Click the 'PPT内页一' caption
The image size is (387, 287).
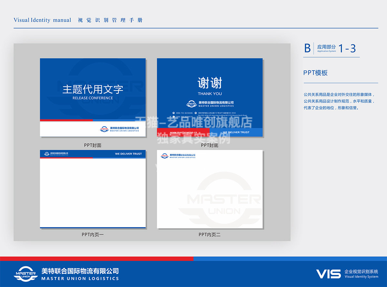tap(93, 234)
